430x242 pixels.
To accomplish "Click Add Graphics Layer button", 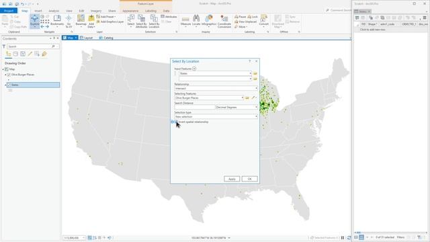I will pyautogui.click(x=110, y=22).
